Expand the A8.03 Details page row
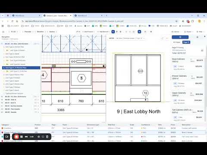207x155 pixels. pyautogui.click(x=38, y=112)
